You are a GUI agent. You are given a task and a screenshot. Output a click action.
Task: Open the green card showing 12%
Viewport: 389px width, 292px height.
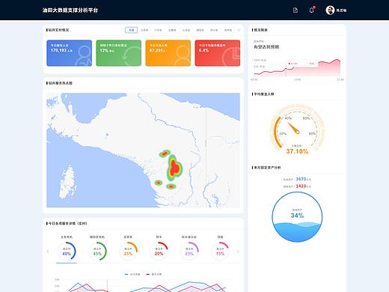pyautogui.click(x=118, y=53)
